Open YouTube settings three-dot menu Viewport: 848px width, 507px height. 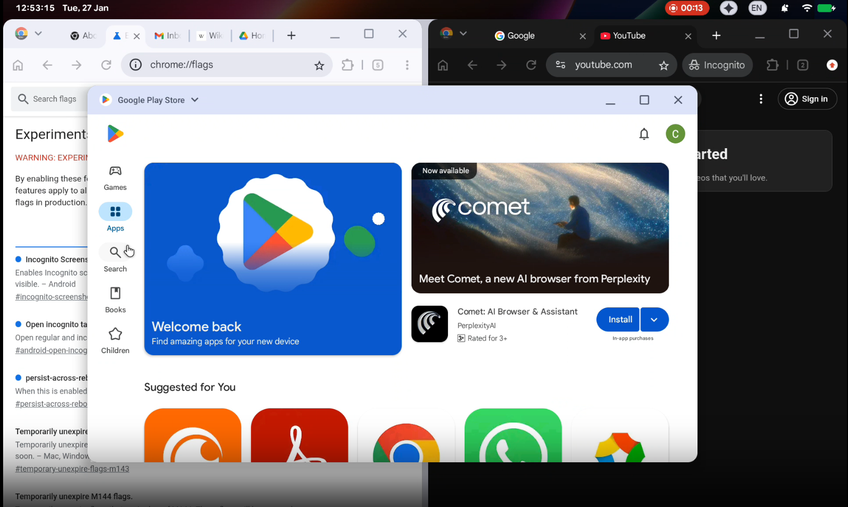point(761,99)
